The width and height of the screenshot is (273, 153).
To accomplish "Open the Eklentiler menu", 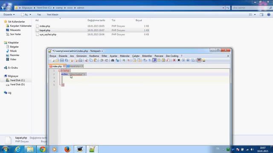I will click(x=147, y=56).
